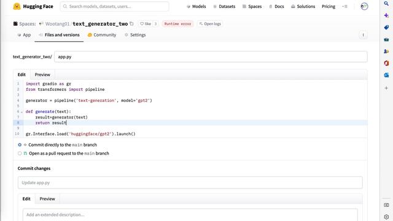Open the Edge sidebar tools briefcase icon
This screenshot has width=393, height=221.
click(386, 39)
